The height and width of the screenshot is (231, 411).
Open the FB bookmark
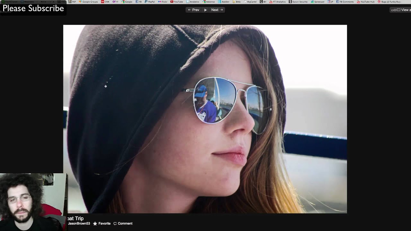139,2
